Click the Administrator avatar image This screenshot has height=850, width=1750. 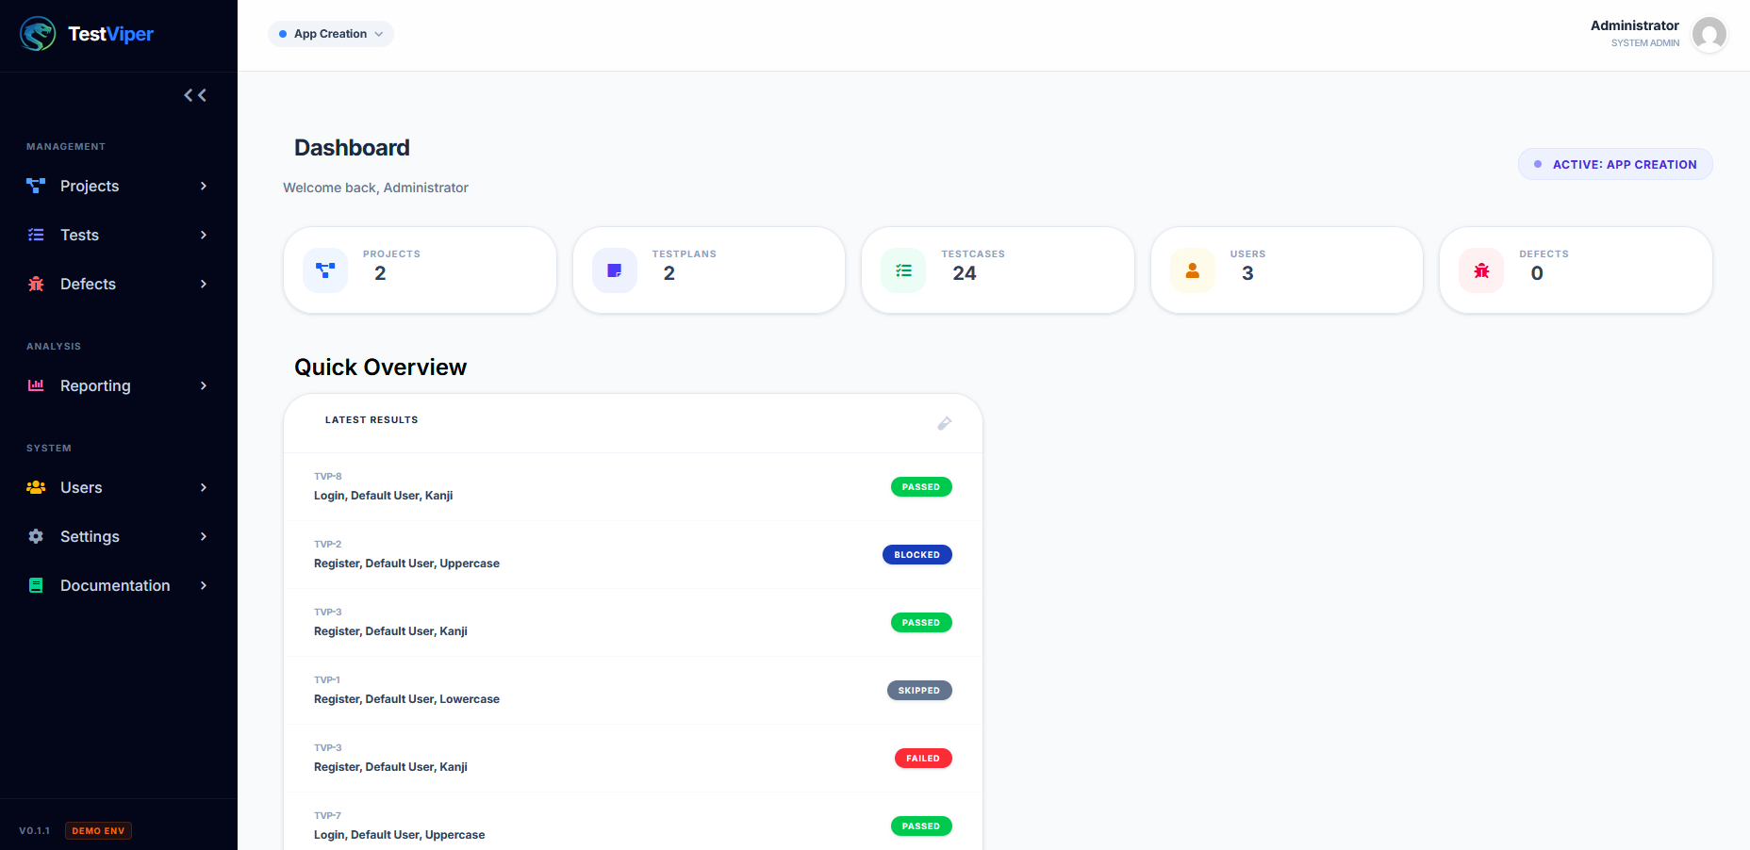coord(1709,34)
